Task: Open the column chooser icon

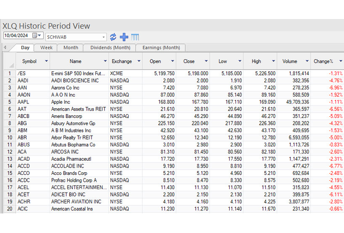Action: click(135, 37)
